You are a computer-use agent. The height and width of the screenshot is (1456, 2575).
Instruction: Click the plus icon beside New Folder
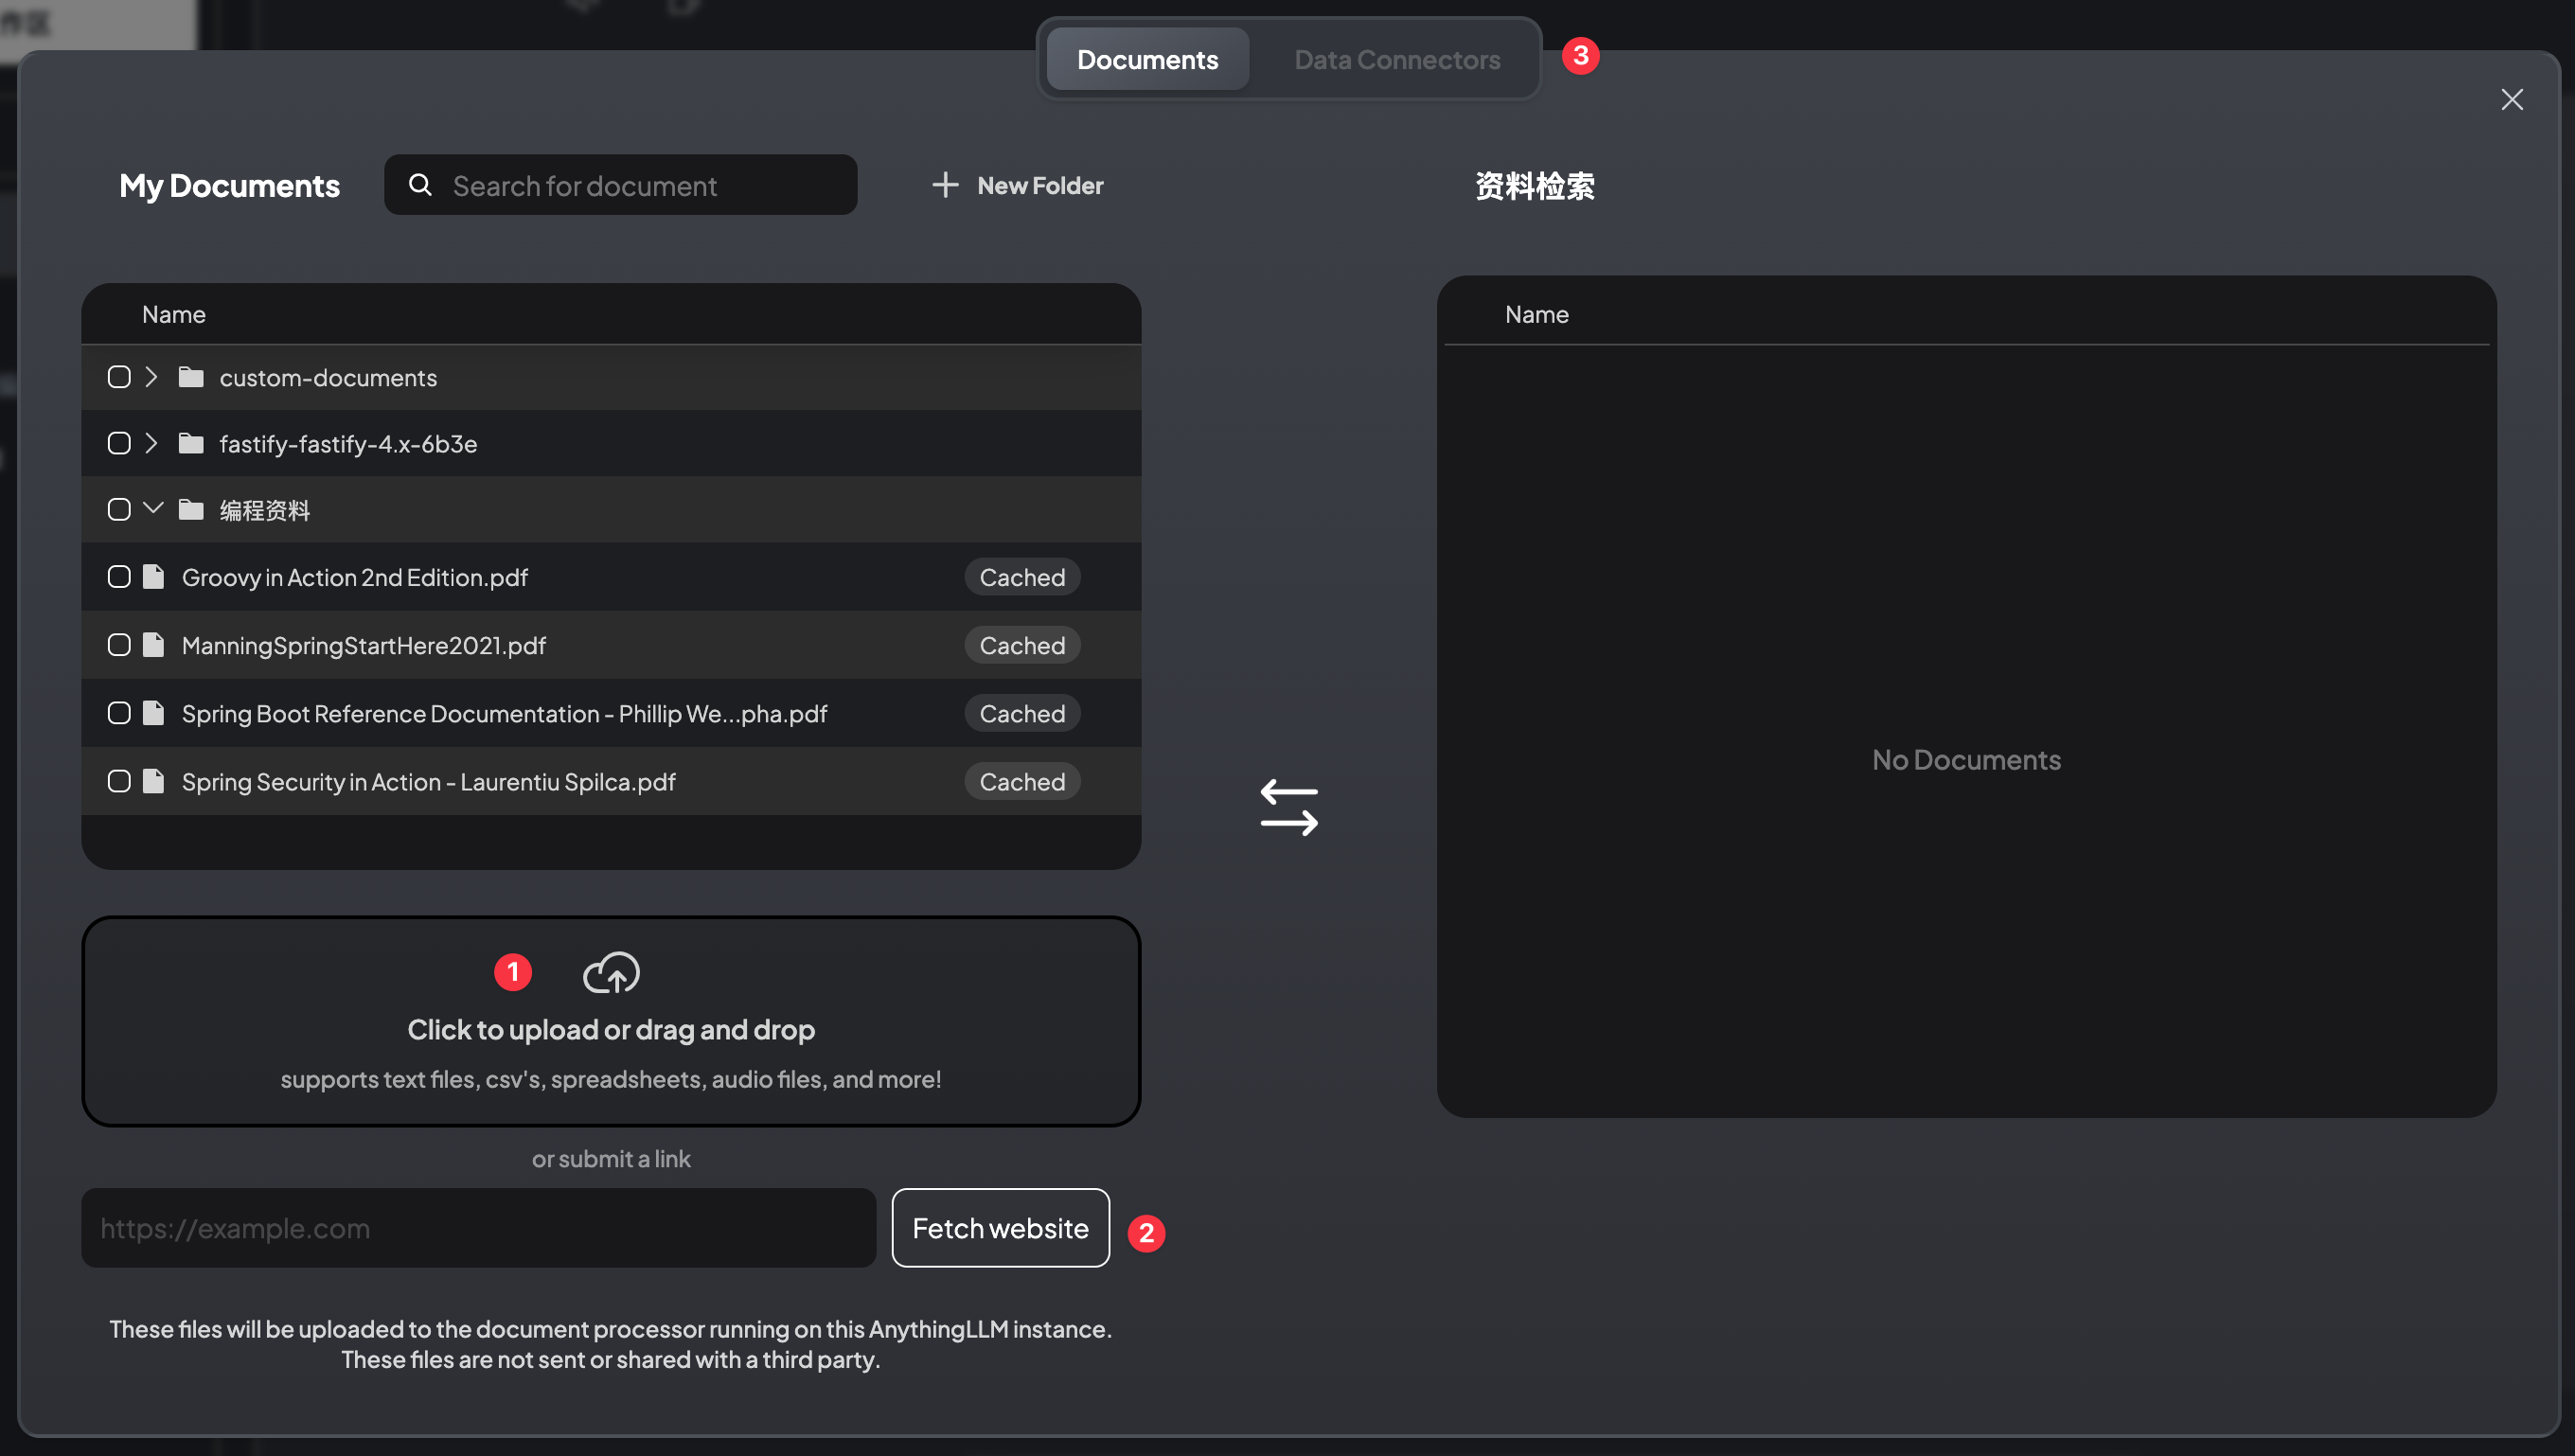tap(945, 185)
